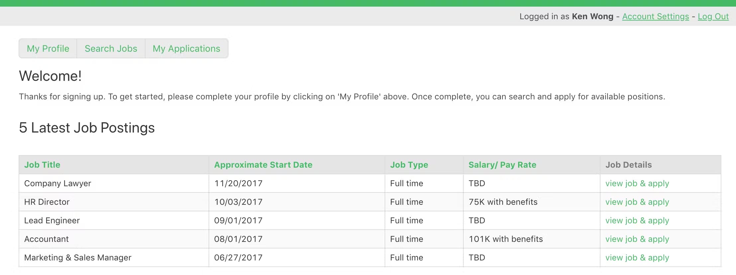Select the HR Director row title

[47, 202]
